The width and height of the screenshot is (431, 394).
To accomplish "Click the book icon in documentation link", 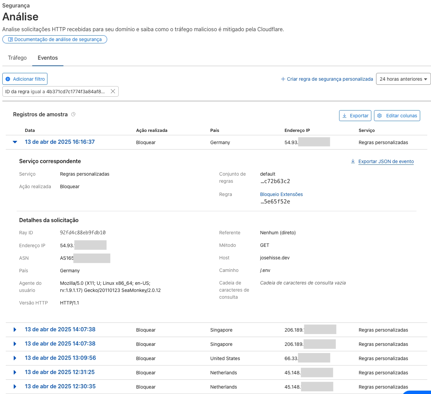I will point(10,39).
